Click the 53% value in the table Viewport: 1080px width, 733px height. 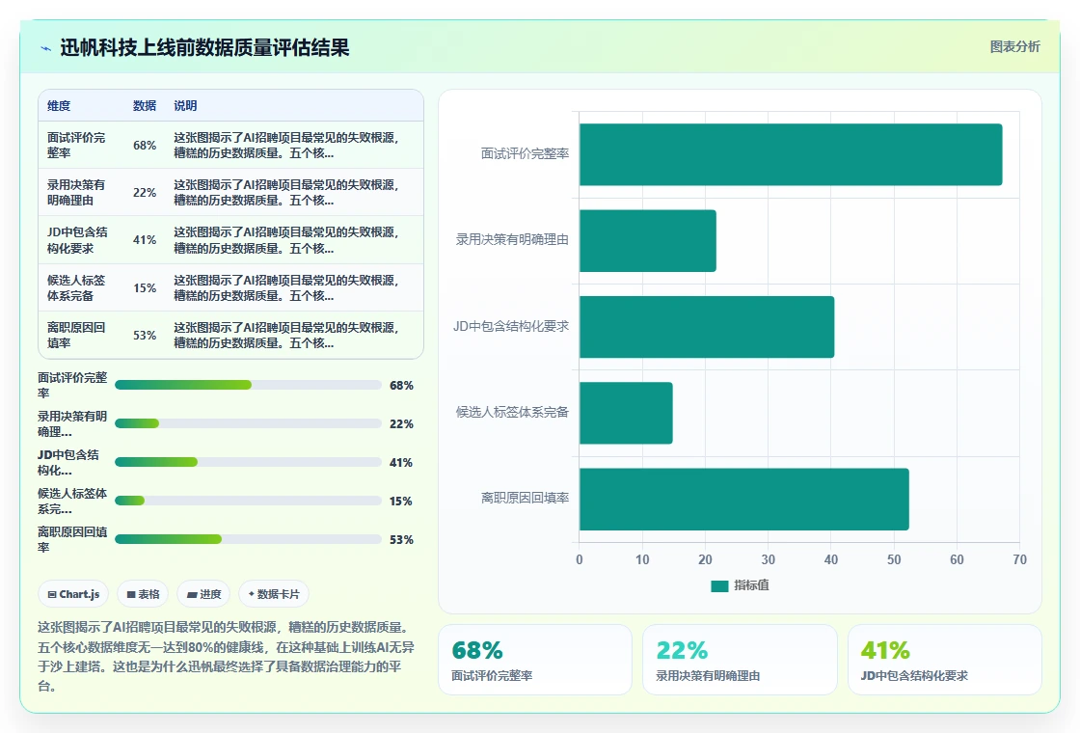pyautogui.click(x=145, y=336)
